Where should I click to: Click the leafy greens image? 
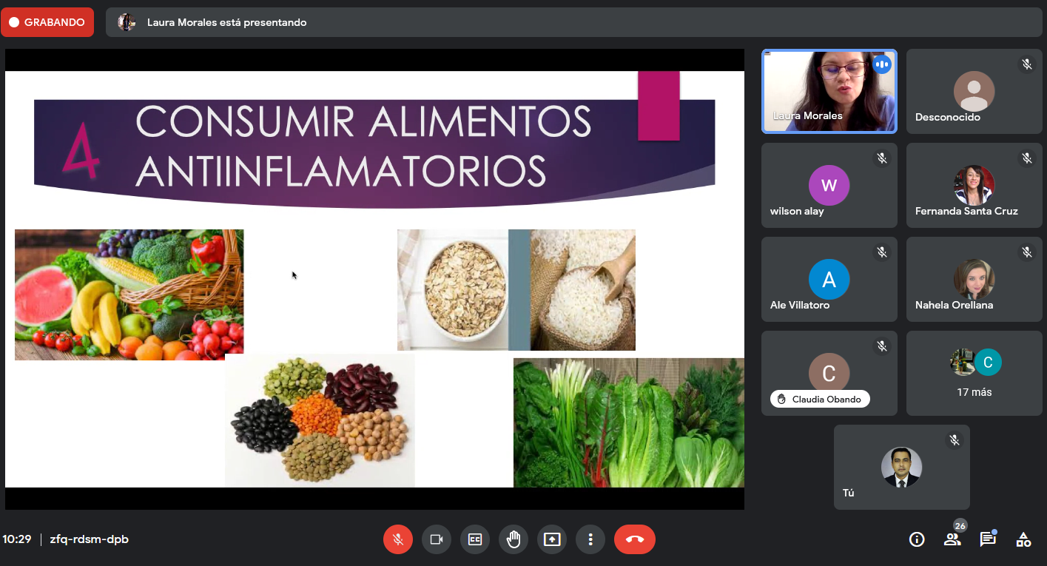pyautogui.click(x=629, y=422)
